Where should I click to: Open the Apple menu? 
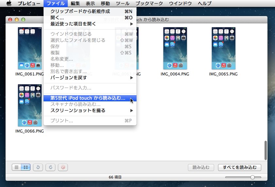[x=9, y=3]
